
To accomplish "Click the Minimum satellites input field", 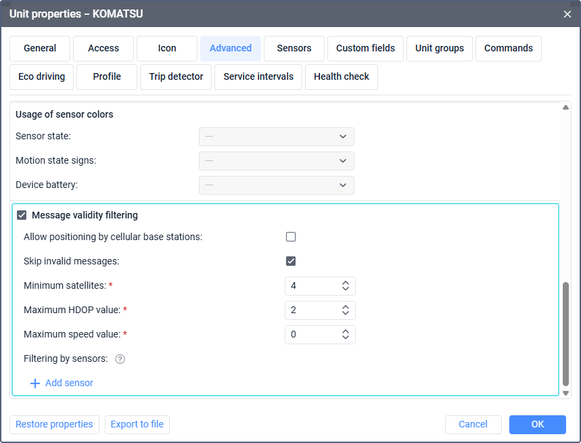I will click(310, 286).
